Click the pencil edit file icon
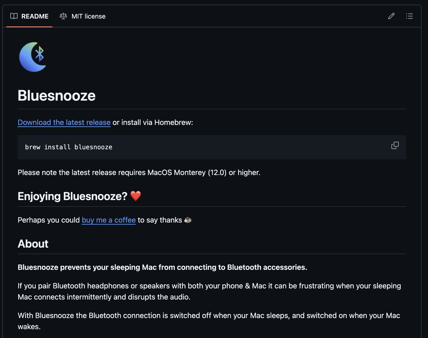This screenshot has height=338, width=428. (x=391, y=16)
